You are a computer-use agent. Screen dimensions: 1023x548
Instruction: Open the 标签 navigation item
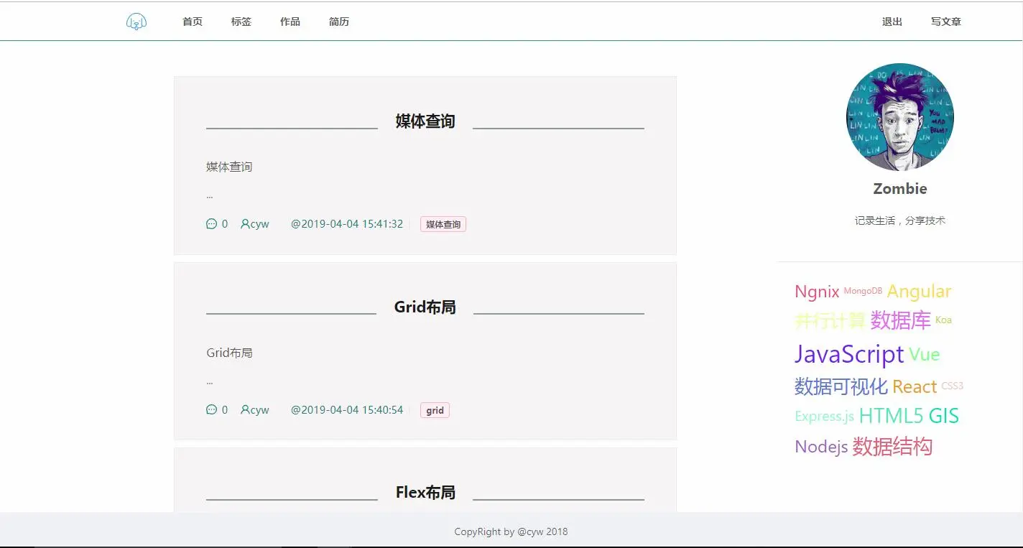[x=241, y=22]
